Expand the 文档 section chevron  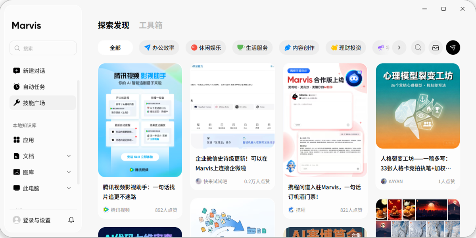tap(69, 156)
